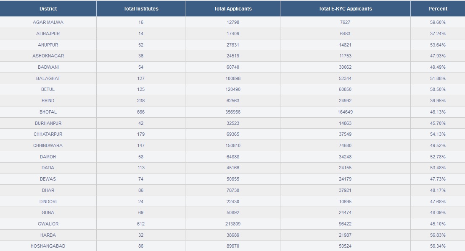The height and width of the screenshot is (251, 465).
Task: Select the AGAR MALWA district cell
Action: [x=48, y=22]
